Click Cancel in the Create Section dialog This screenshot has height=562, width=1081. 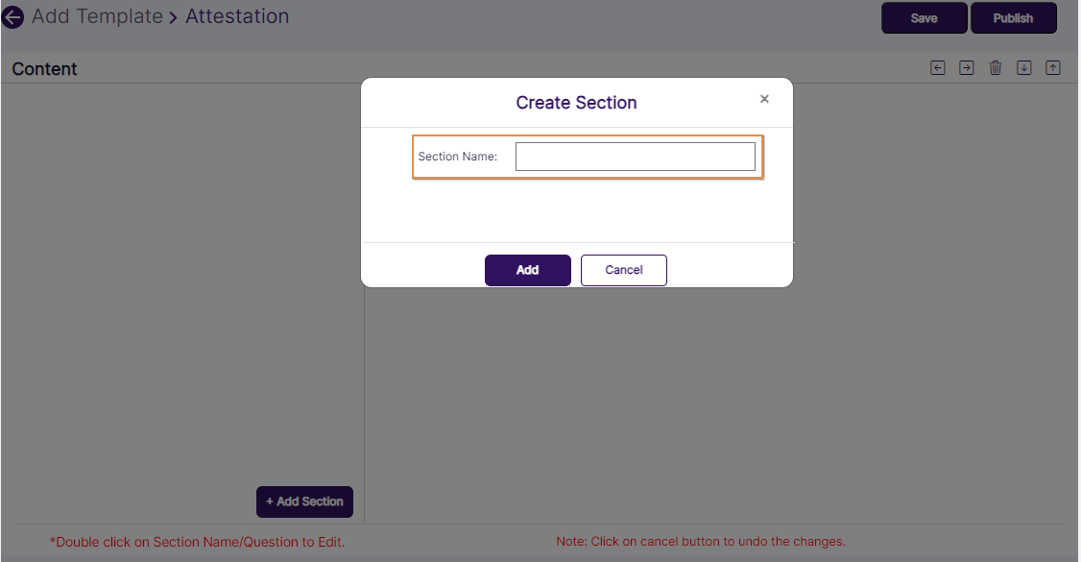(x=623, y=270)
